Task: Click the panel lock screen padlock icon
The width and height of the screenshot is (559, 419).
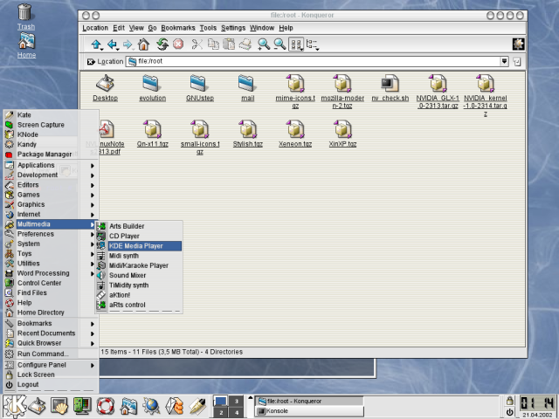Action: 510,400
